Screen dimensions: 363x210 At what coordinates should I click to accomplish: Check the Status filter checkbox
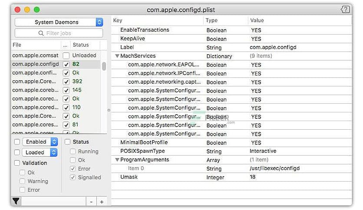click(x=67, y=142)
